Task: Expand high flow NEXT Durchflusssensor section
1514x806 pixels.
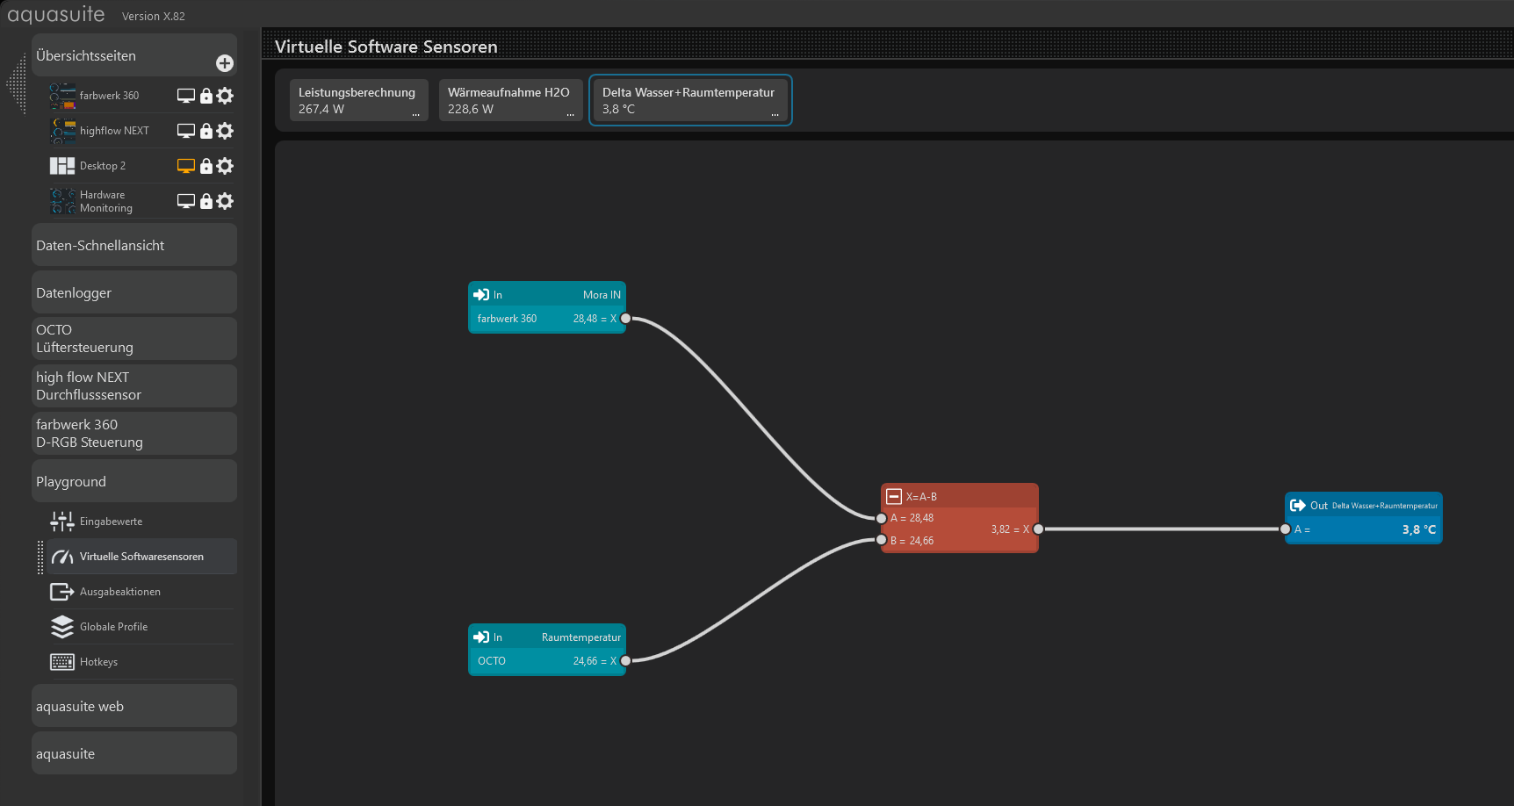Action: [134, 386]
